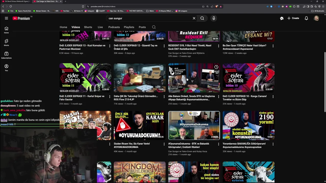Switch to the channel Shorts tab
The height and width of the screenshot is (183, 326).
pyautogui.click(x=88, y=27)
